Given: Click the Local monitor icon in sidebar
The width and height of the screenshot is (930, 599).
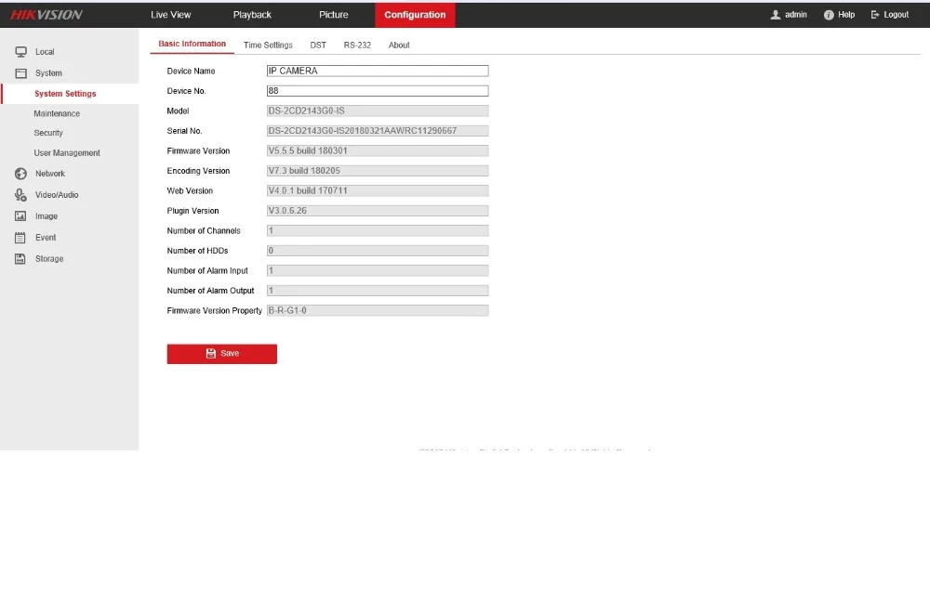Looking at the screenshot, I should point(20,52).
